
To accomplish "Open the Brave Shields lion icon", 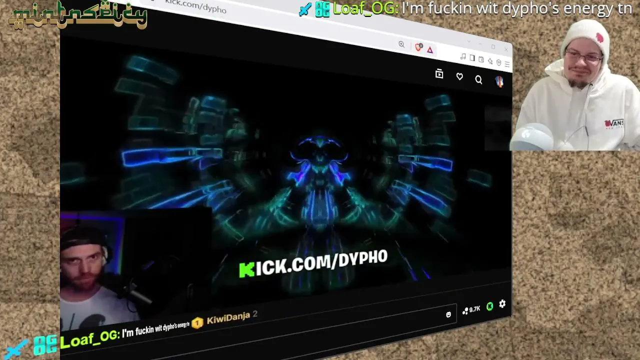I will [x=418, y=47].
